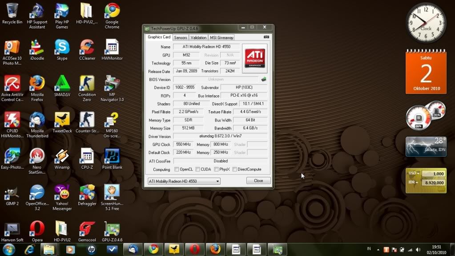The image size is (455, 256).
Task: Open GPU-Z.0.4.6 desktop icon
Action: point(112,232)
